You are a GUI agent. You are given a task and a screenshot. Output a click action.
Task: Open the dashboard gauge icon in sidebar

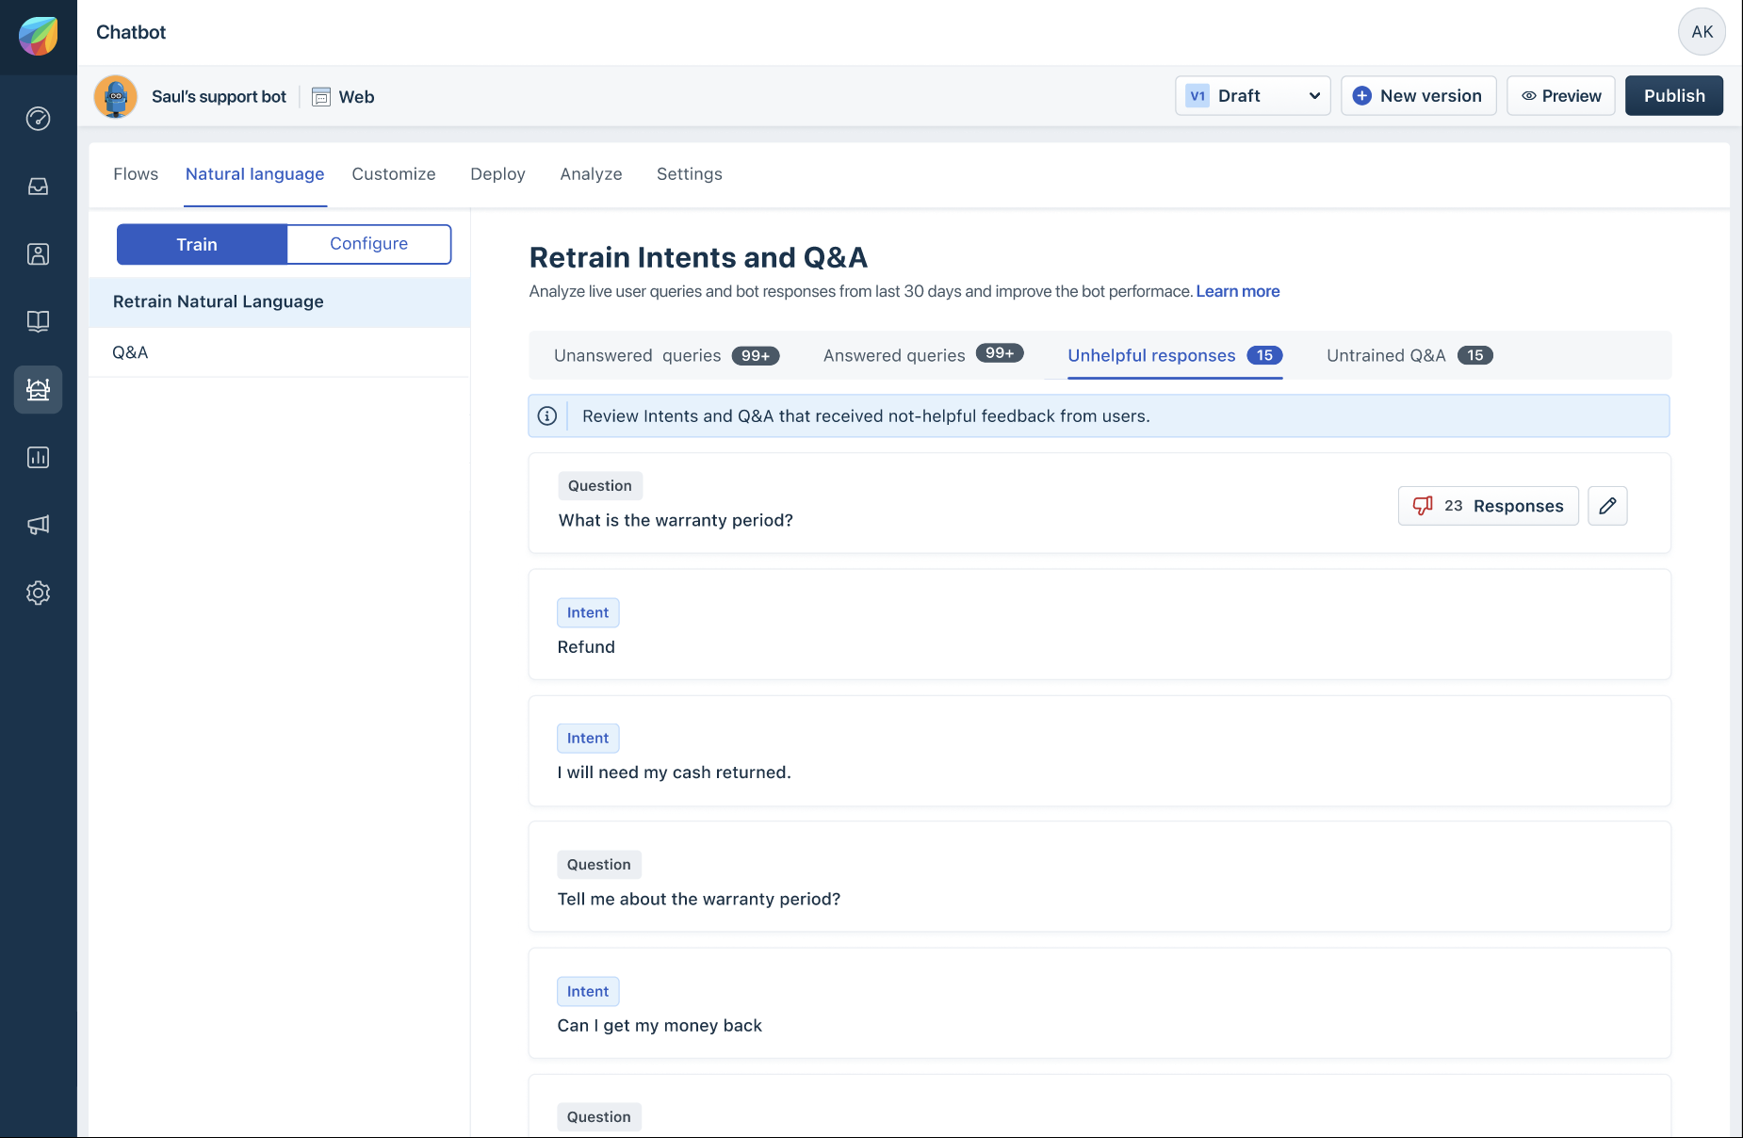pyautogui.click(x=38, y=119)
